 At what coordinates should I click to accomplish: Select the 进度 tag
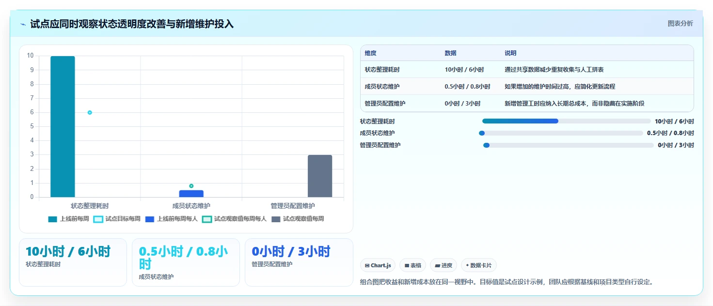pos(444,265)
